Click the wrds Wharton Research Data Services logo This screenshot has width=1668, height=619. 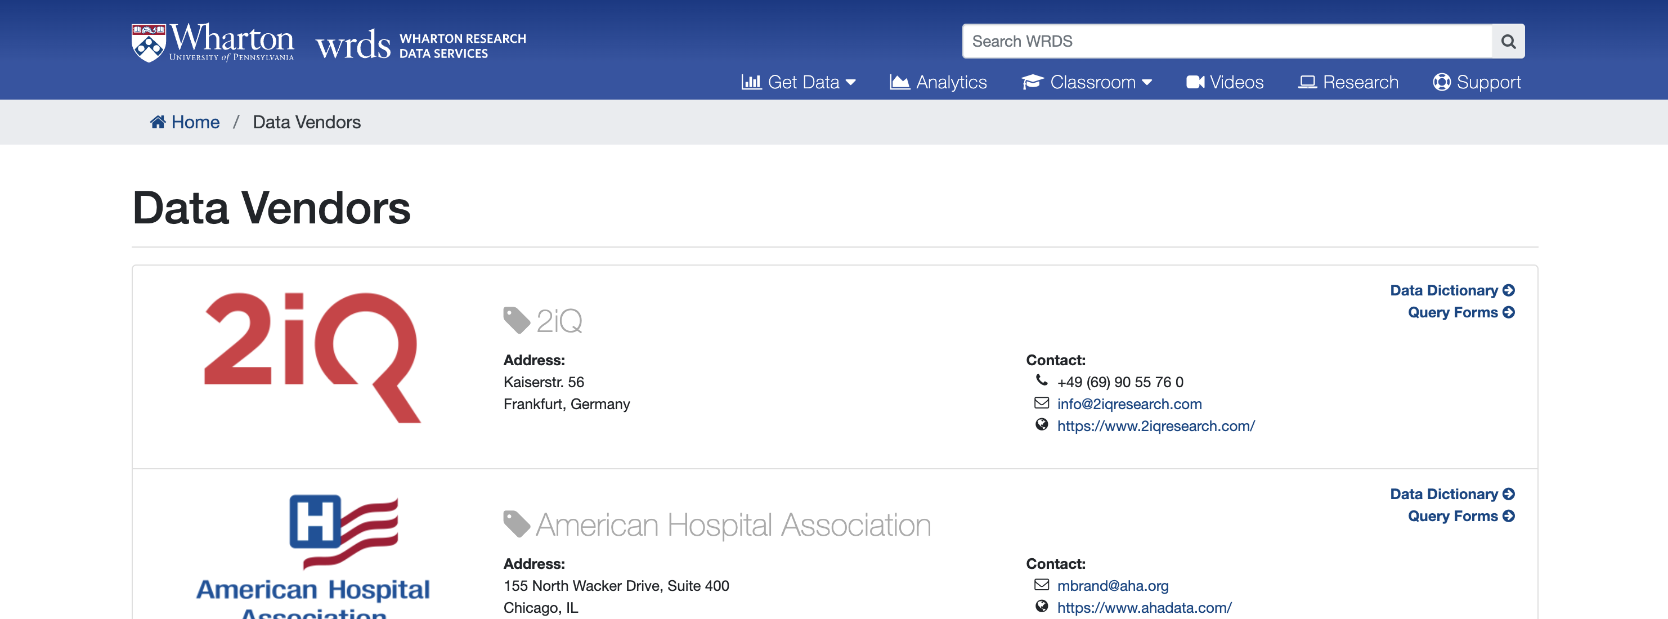coord(421,44)
